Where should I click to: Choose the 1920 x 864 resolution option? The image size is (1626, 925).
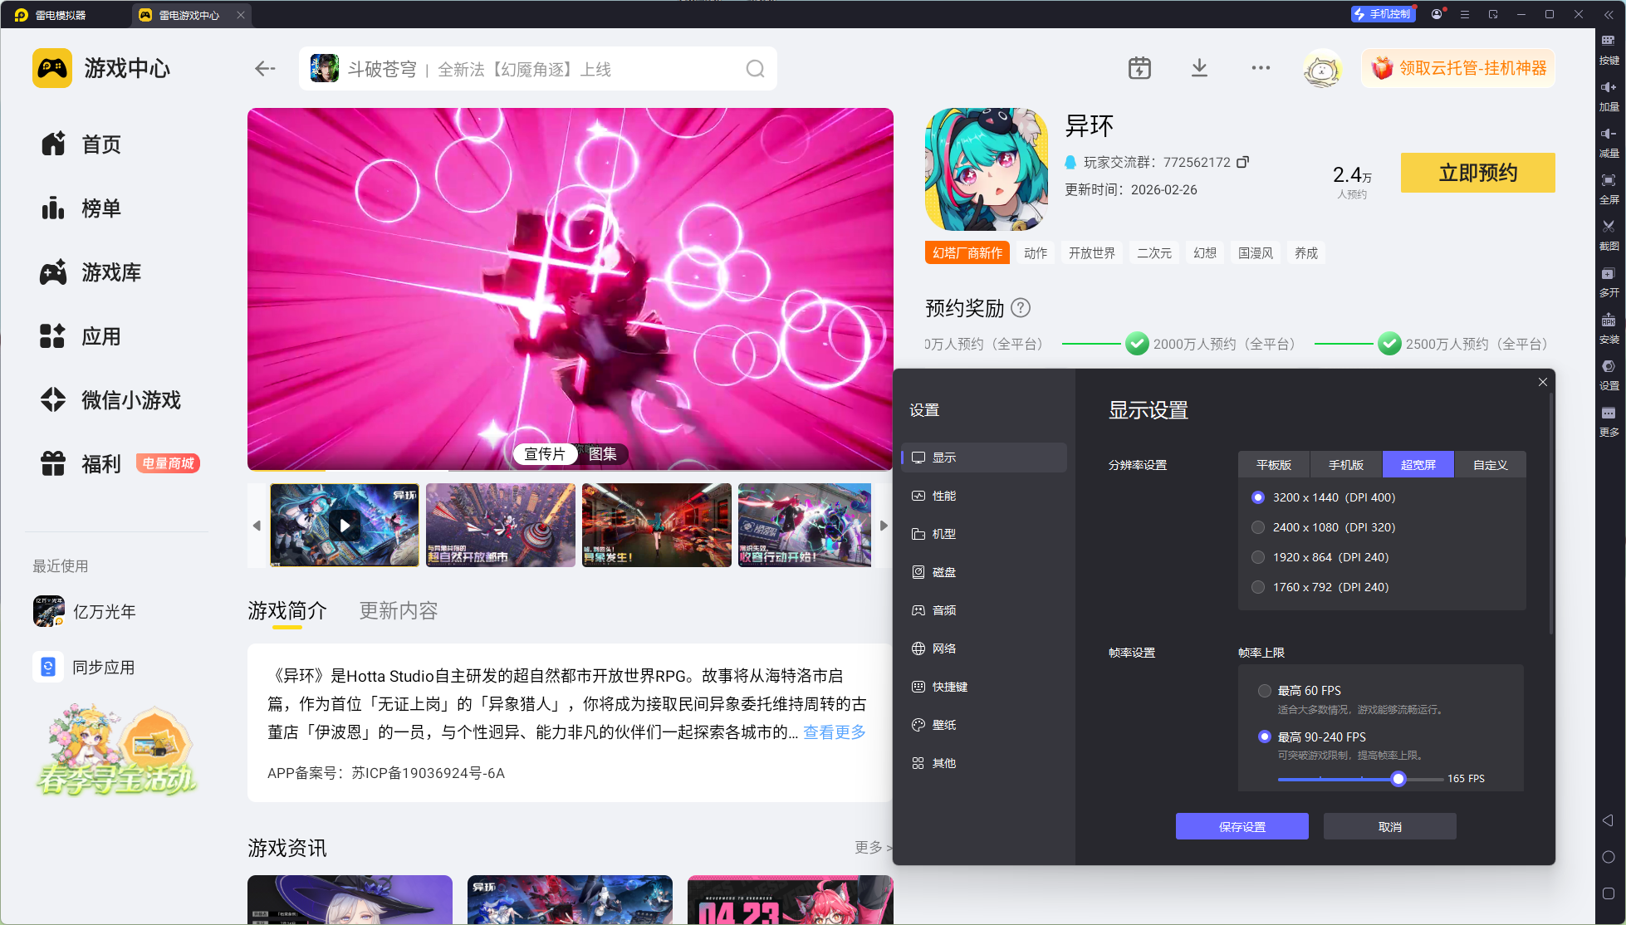[1258, 557]
